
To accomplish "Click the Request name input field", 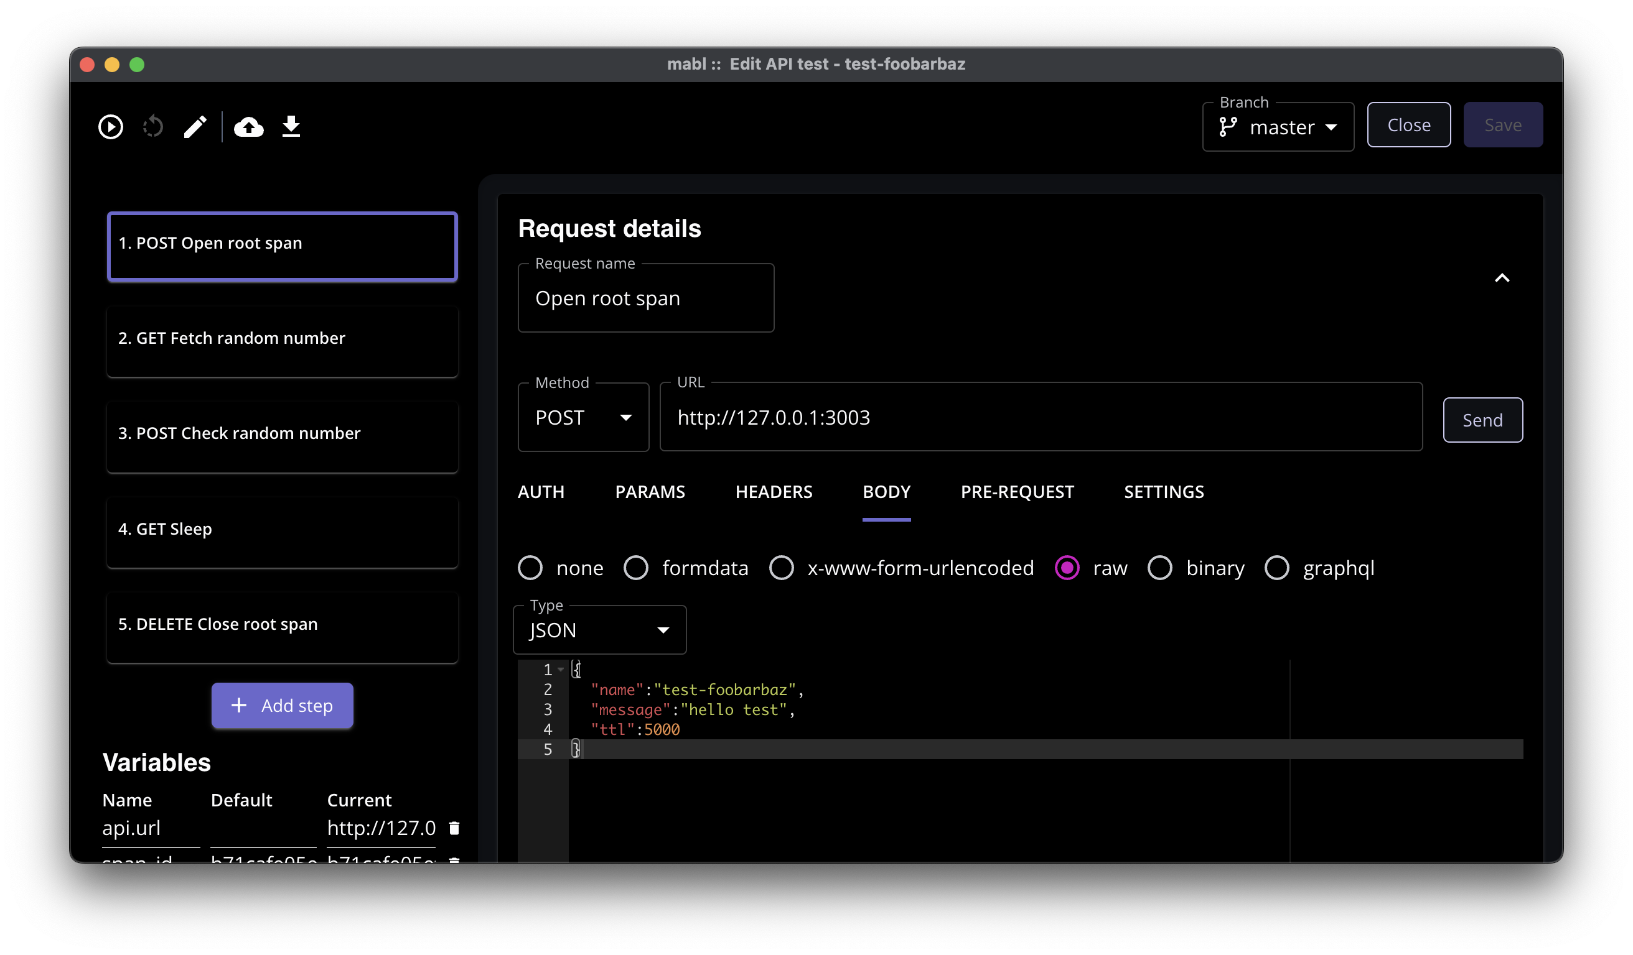I will [x=646, y=298].
